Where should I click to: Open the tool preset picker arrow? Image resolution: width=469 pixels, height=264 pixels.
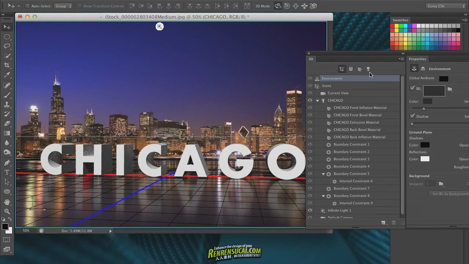coord(19,6)
